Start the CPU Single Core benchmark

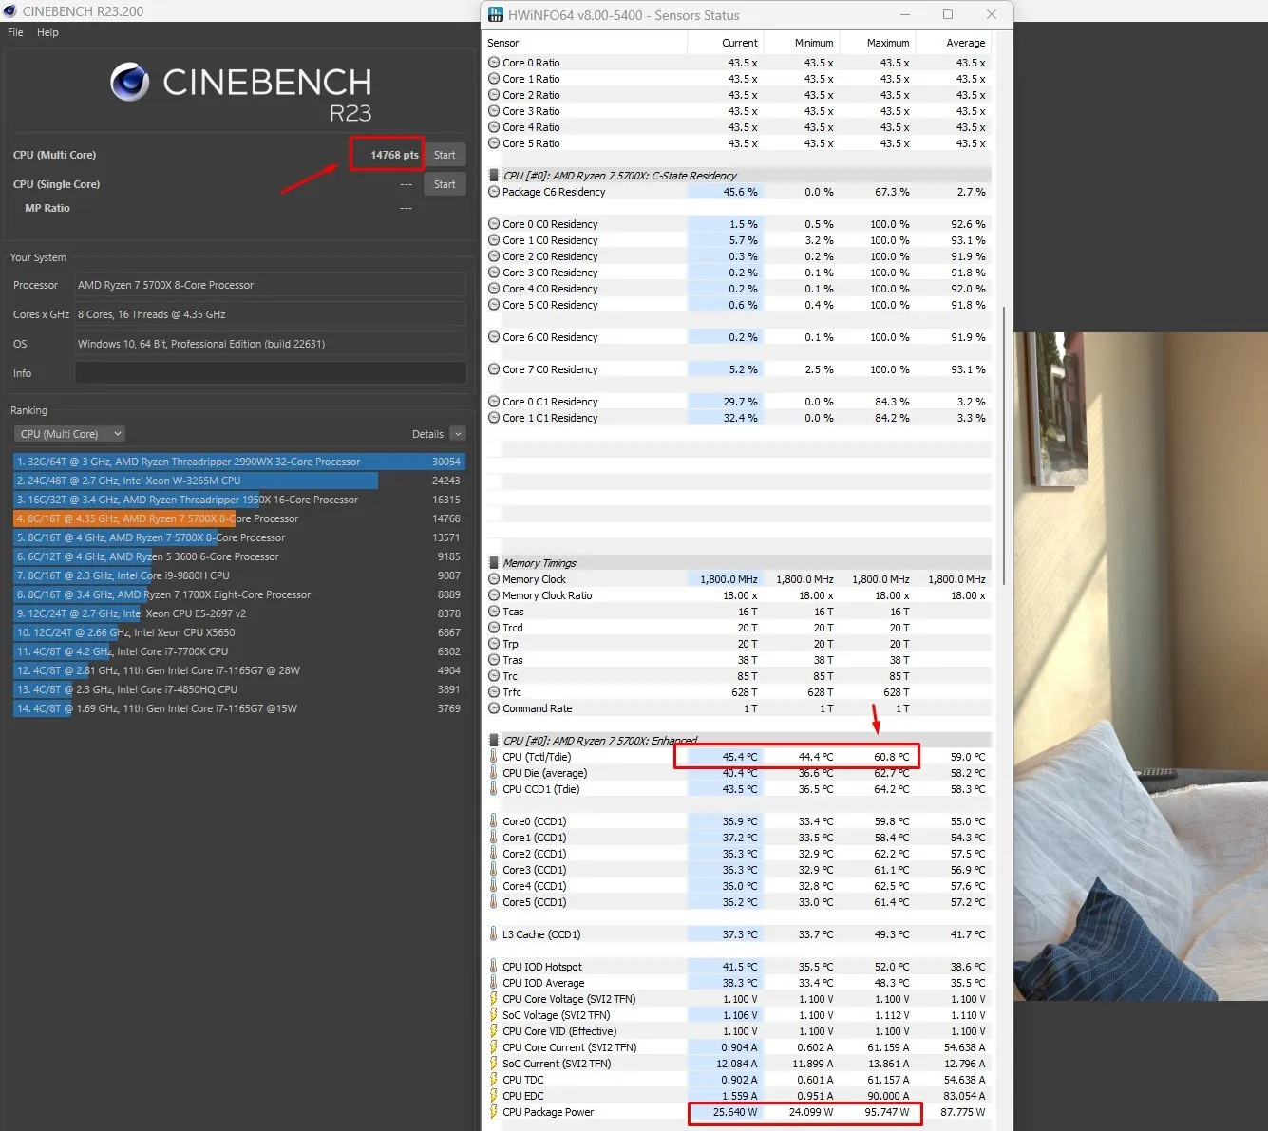tap(445, 184)
